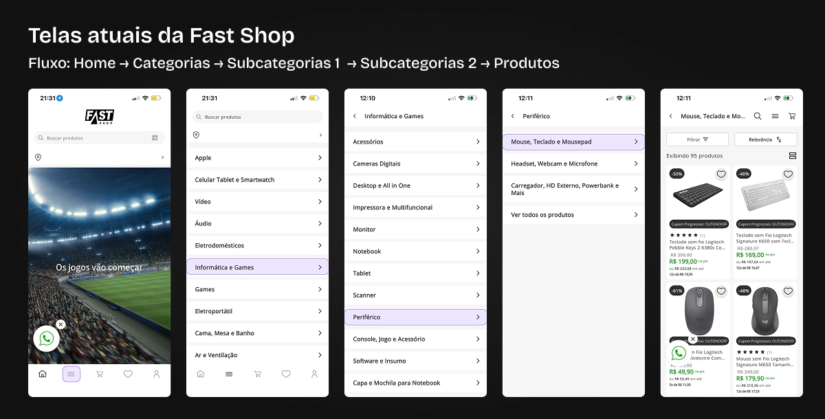Expand the Cameras Digitais chevron
The height and width of the screenshot is (419, 825).
[478, 163]
